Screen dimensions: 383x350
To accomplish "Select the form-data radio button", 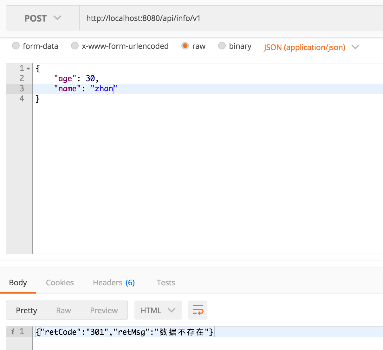I will (16, 46).
